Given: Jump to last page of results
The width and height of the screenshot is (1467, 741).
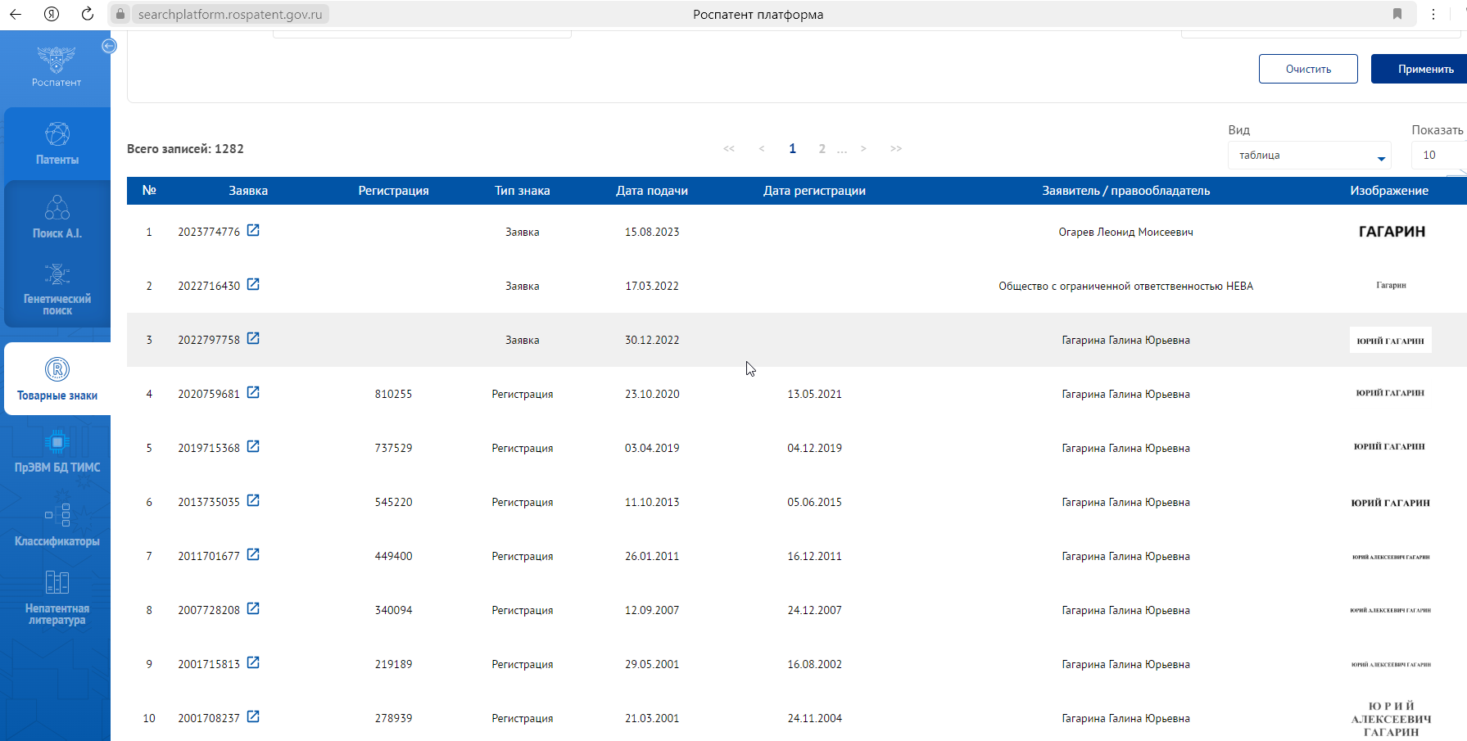Looking at the screenshot, I should [896, 148].
